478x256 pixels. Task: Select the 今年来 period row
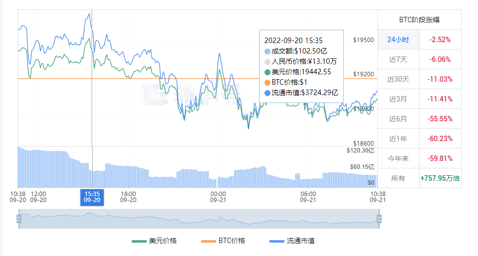[x=398, y=158]
